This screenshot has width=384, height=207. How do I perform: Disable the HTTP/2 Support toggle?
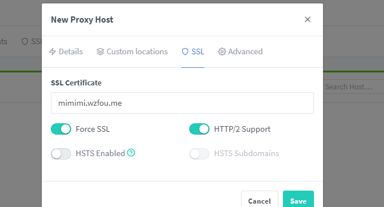point(199,129)
